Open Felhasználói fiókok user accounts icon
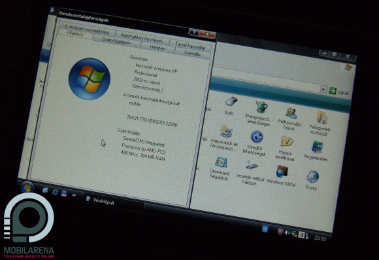This screenshot has width=379, height=260. click(291, 113)
